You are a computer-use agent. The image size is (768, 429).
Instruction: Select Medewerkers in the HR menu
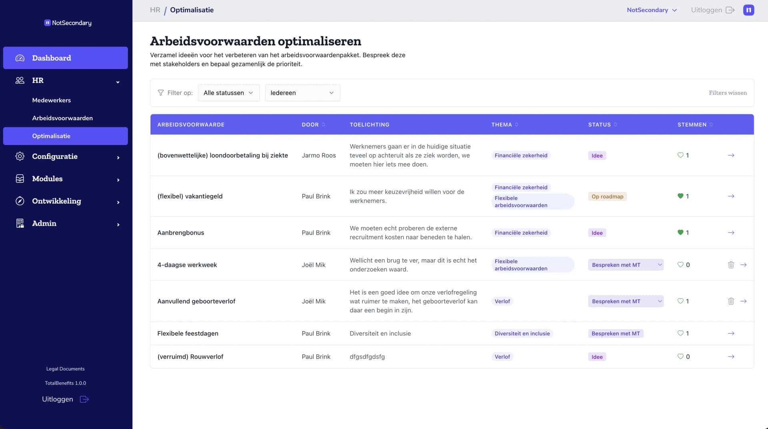click(x=51, y=100)
